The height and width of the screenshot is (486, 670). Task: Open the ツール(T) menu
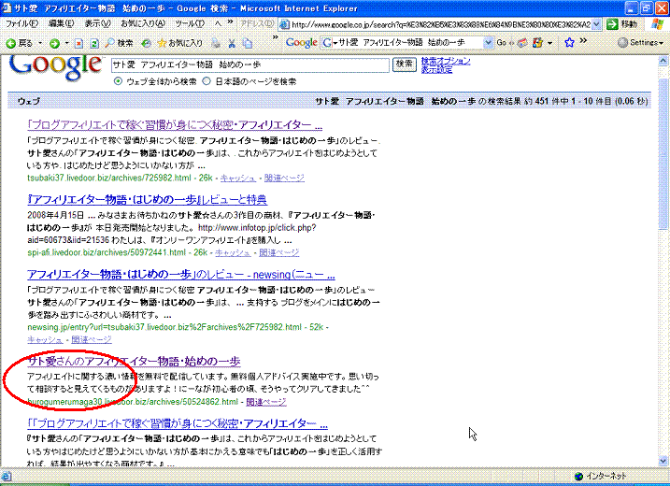click(x=190, y=24)
